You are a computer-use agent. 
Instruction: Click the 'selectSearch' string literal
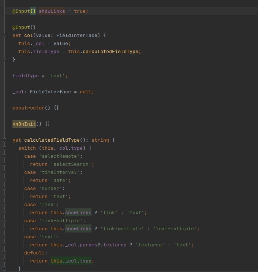[71, 164]
